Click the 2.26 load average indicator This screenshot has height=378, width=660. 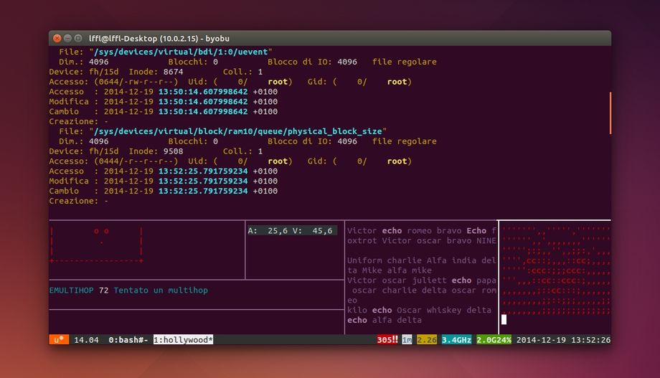coord(426,340)
